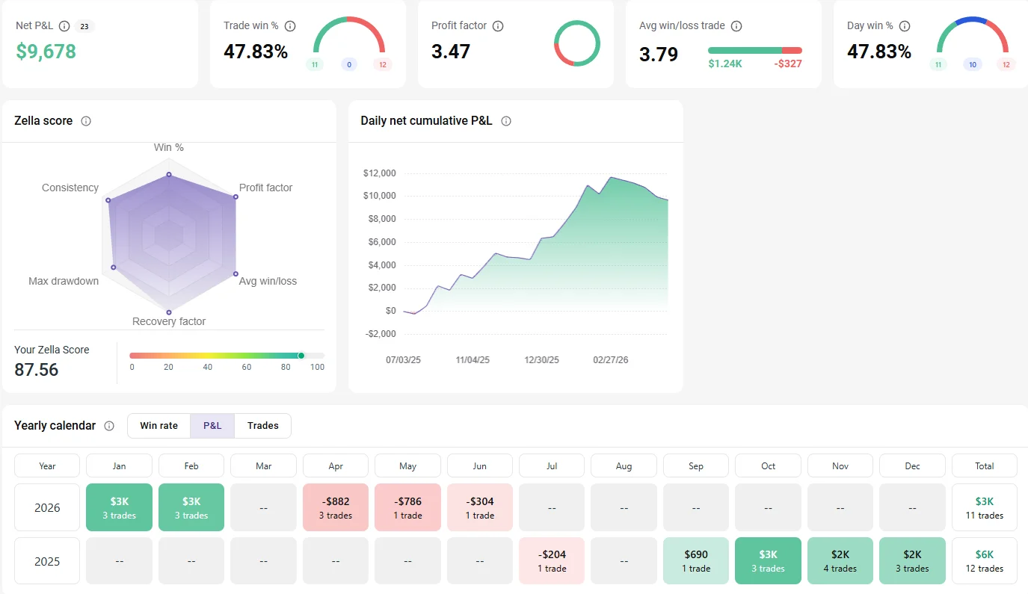Open the Oct 2025 $3K cell
This screenshot has width=1028, height=594.
769,561
